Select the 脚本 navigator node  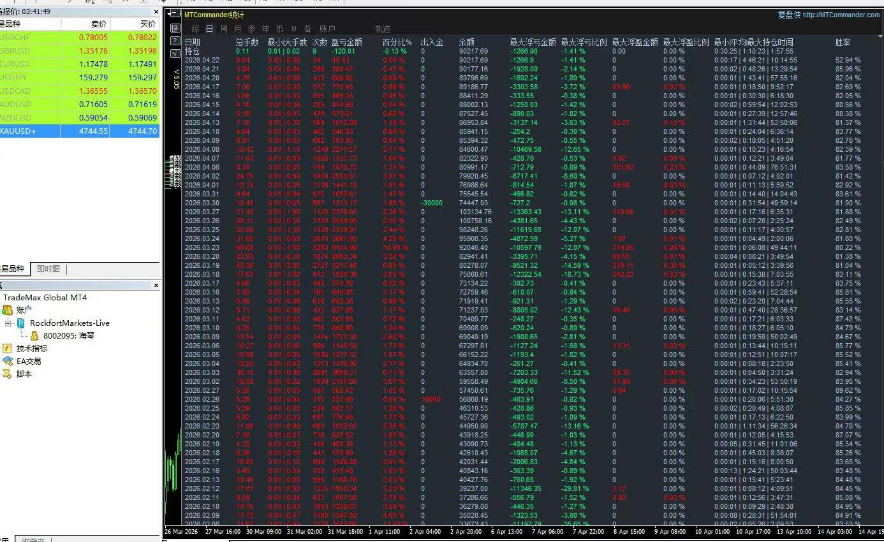(24, 374)
